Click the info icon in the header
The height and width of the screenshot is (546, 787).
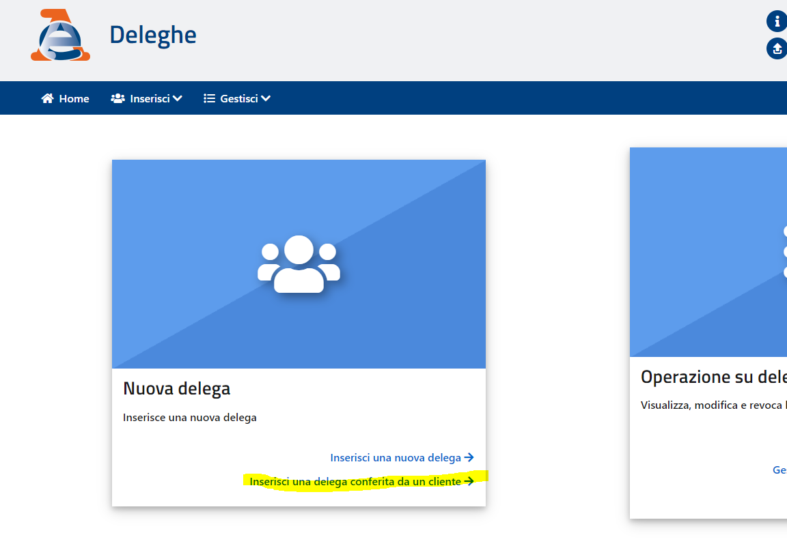click(777, 21)
